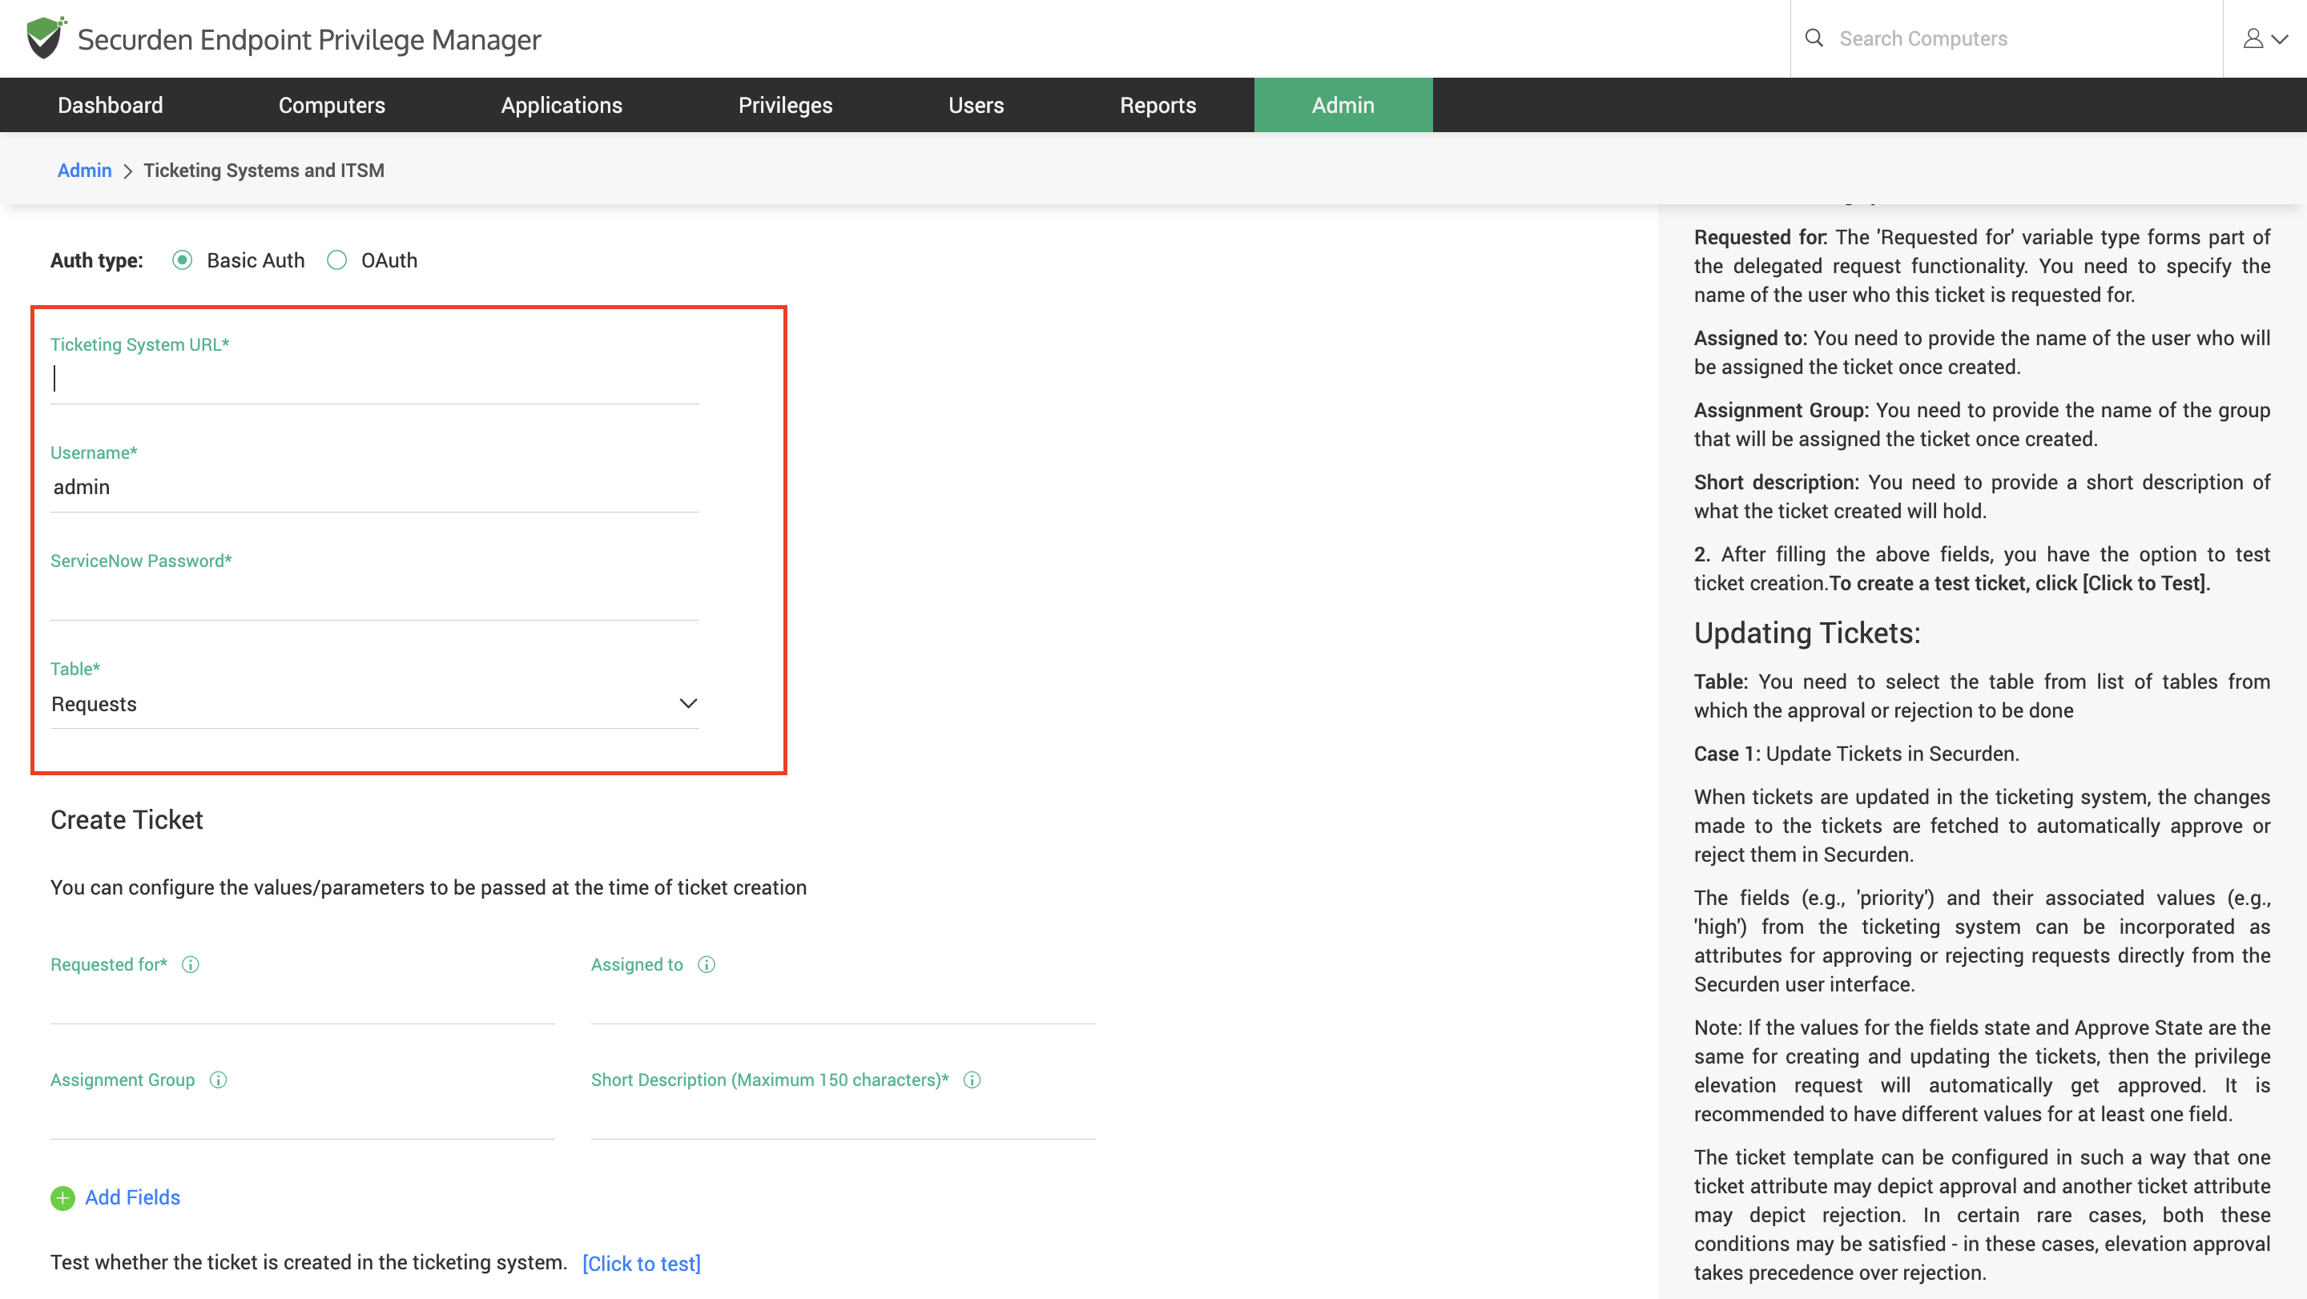Show info for Requested for field
The image size is (2307, 1299).
click(x=190, y=964)
